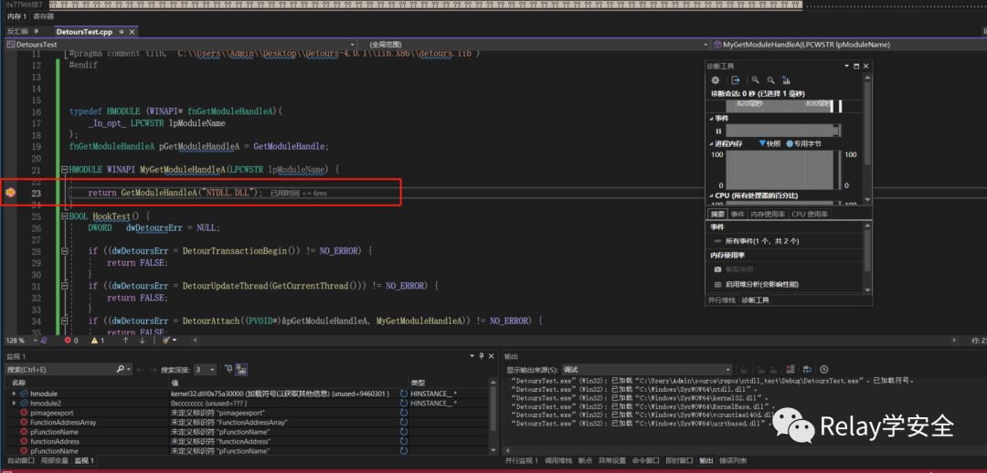
Task: Open the 寄存器 tab
Action: pyautogui.click(x=44, y=16)
